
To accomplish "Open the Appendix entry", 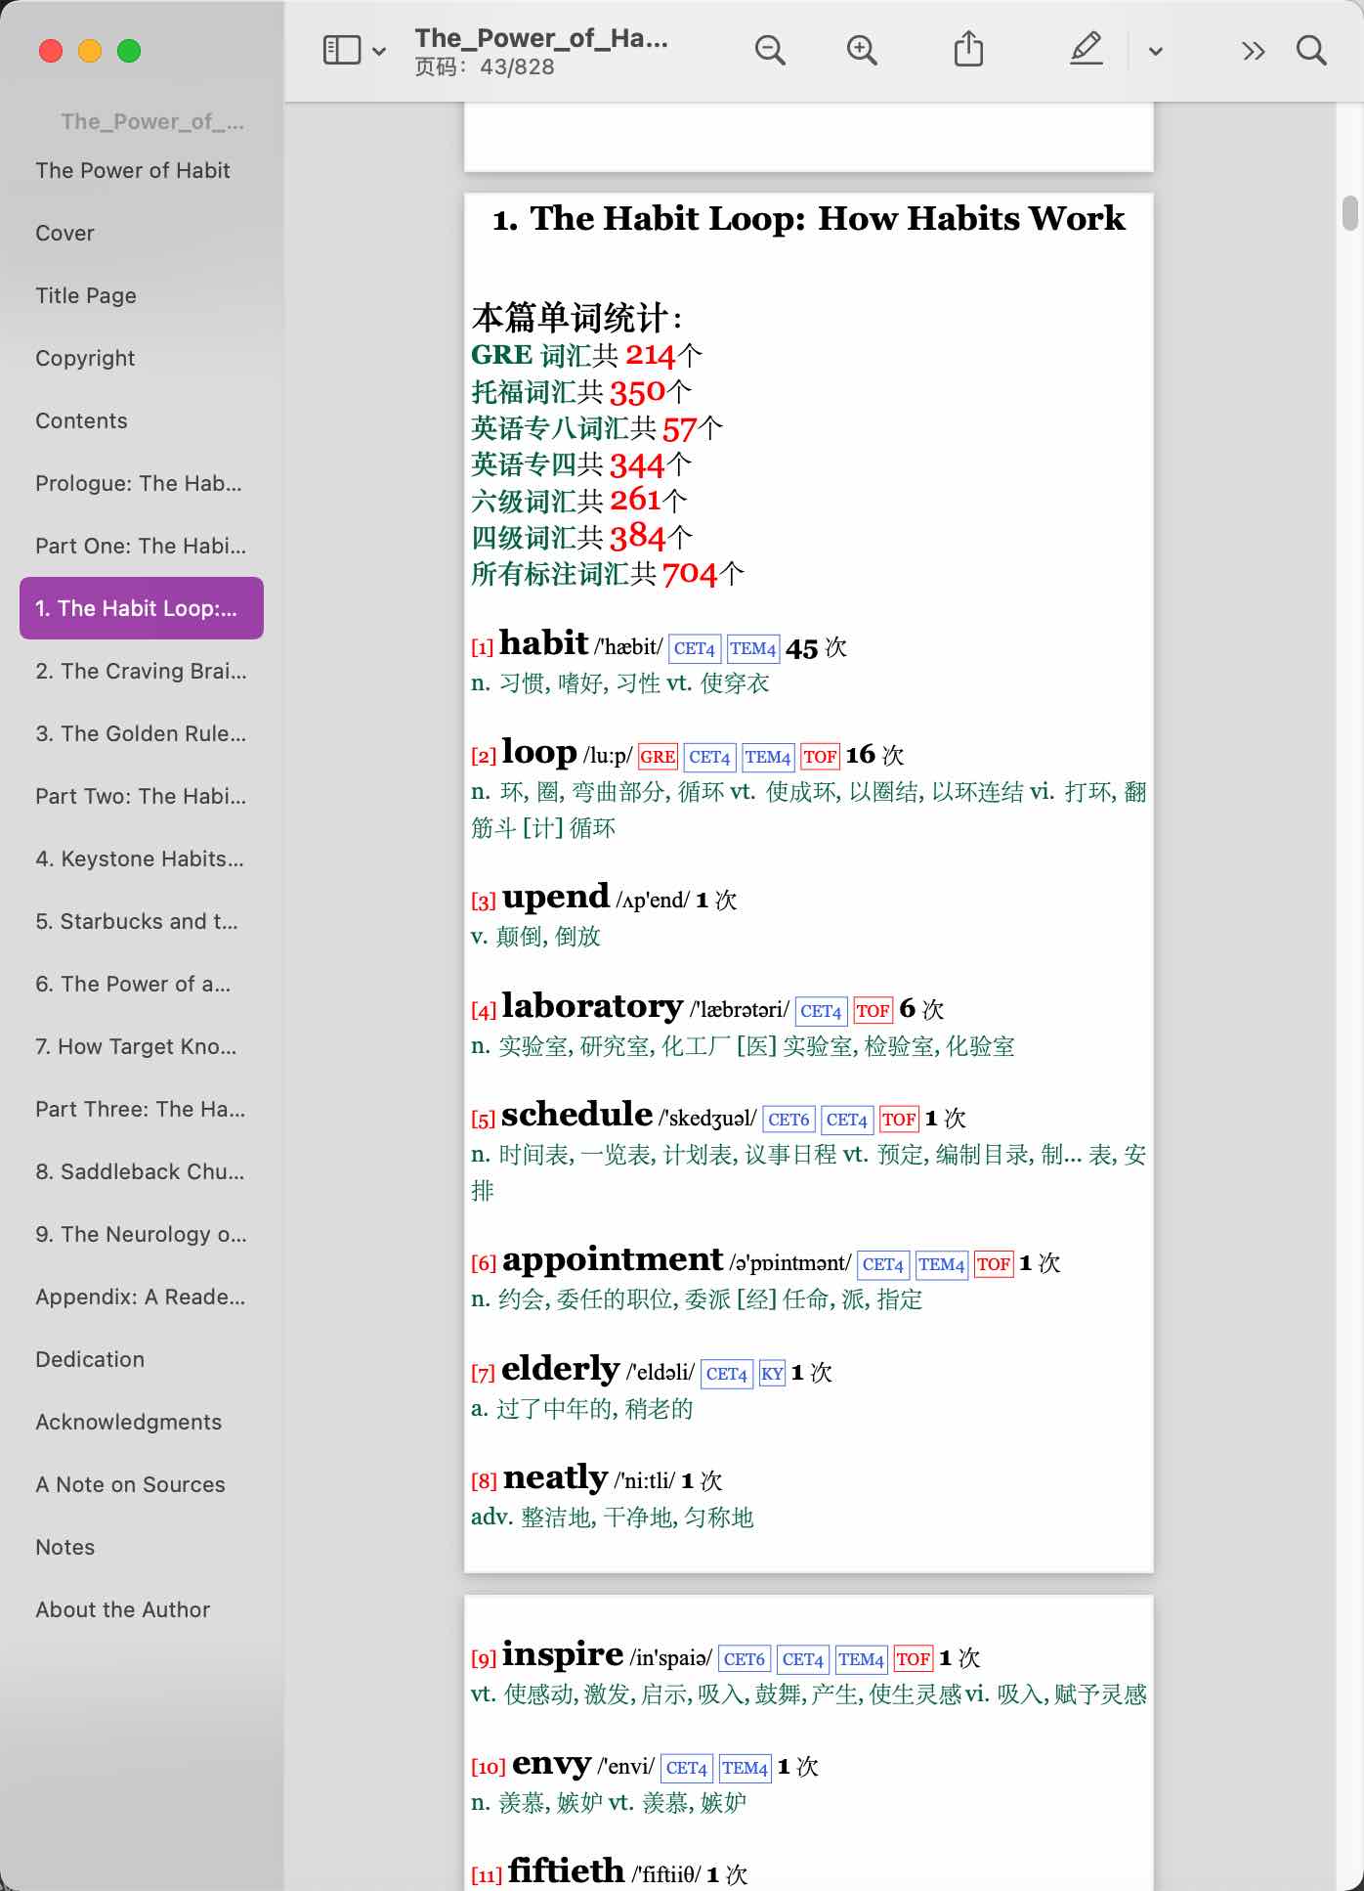I will point(140,1297).
